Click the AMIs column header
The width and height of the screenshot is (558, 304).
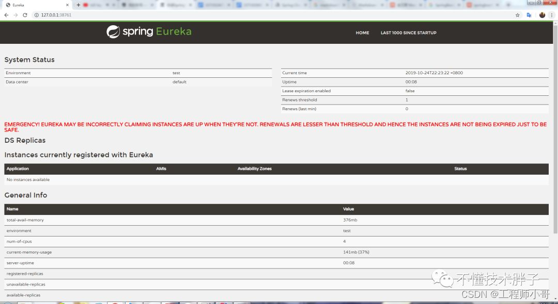161,168
